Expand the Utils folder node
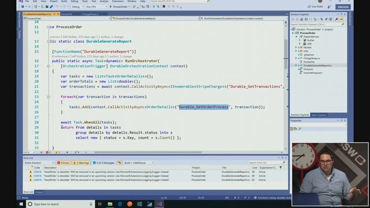The image size is (370, 208). [x=296, y=51]
